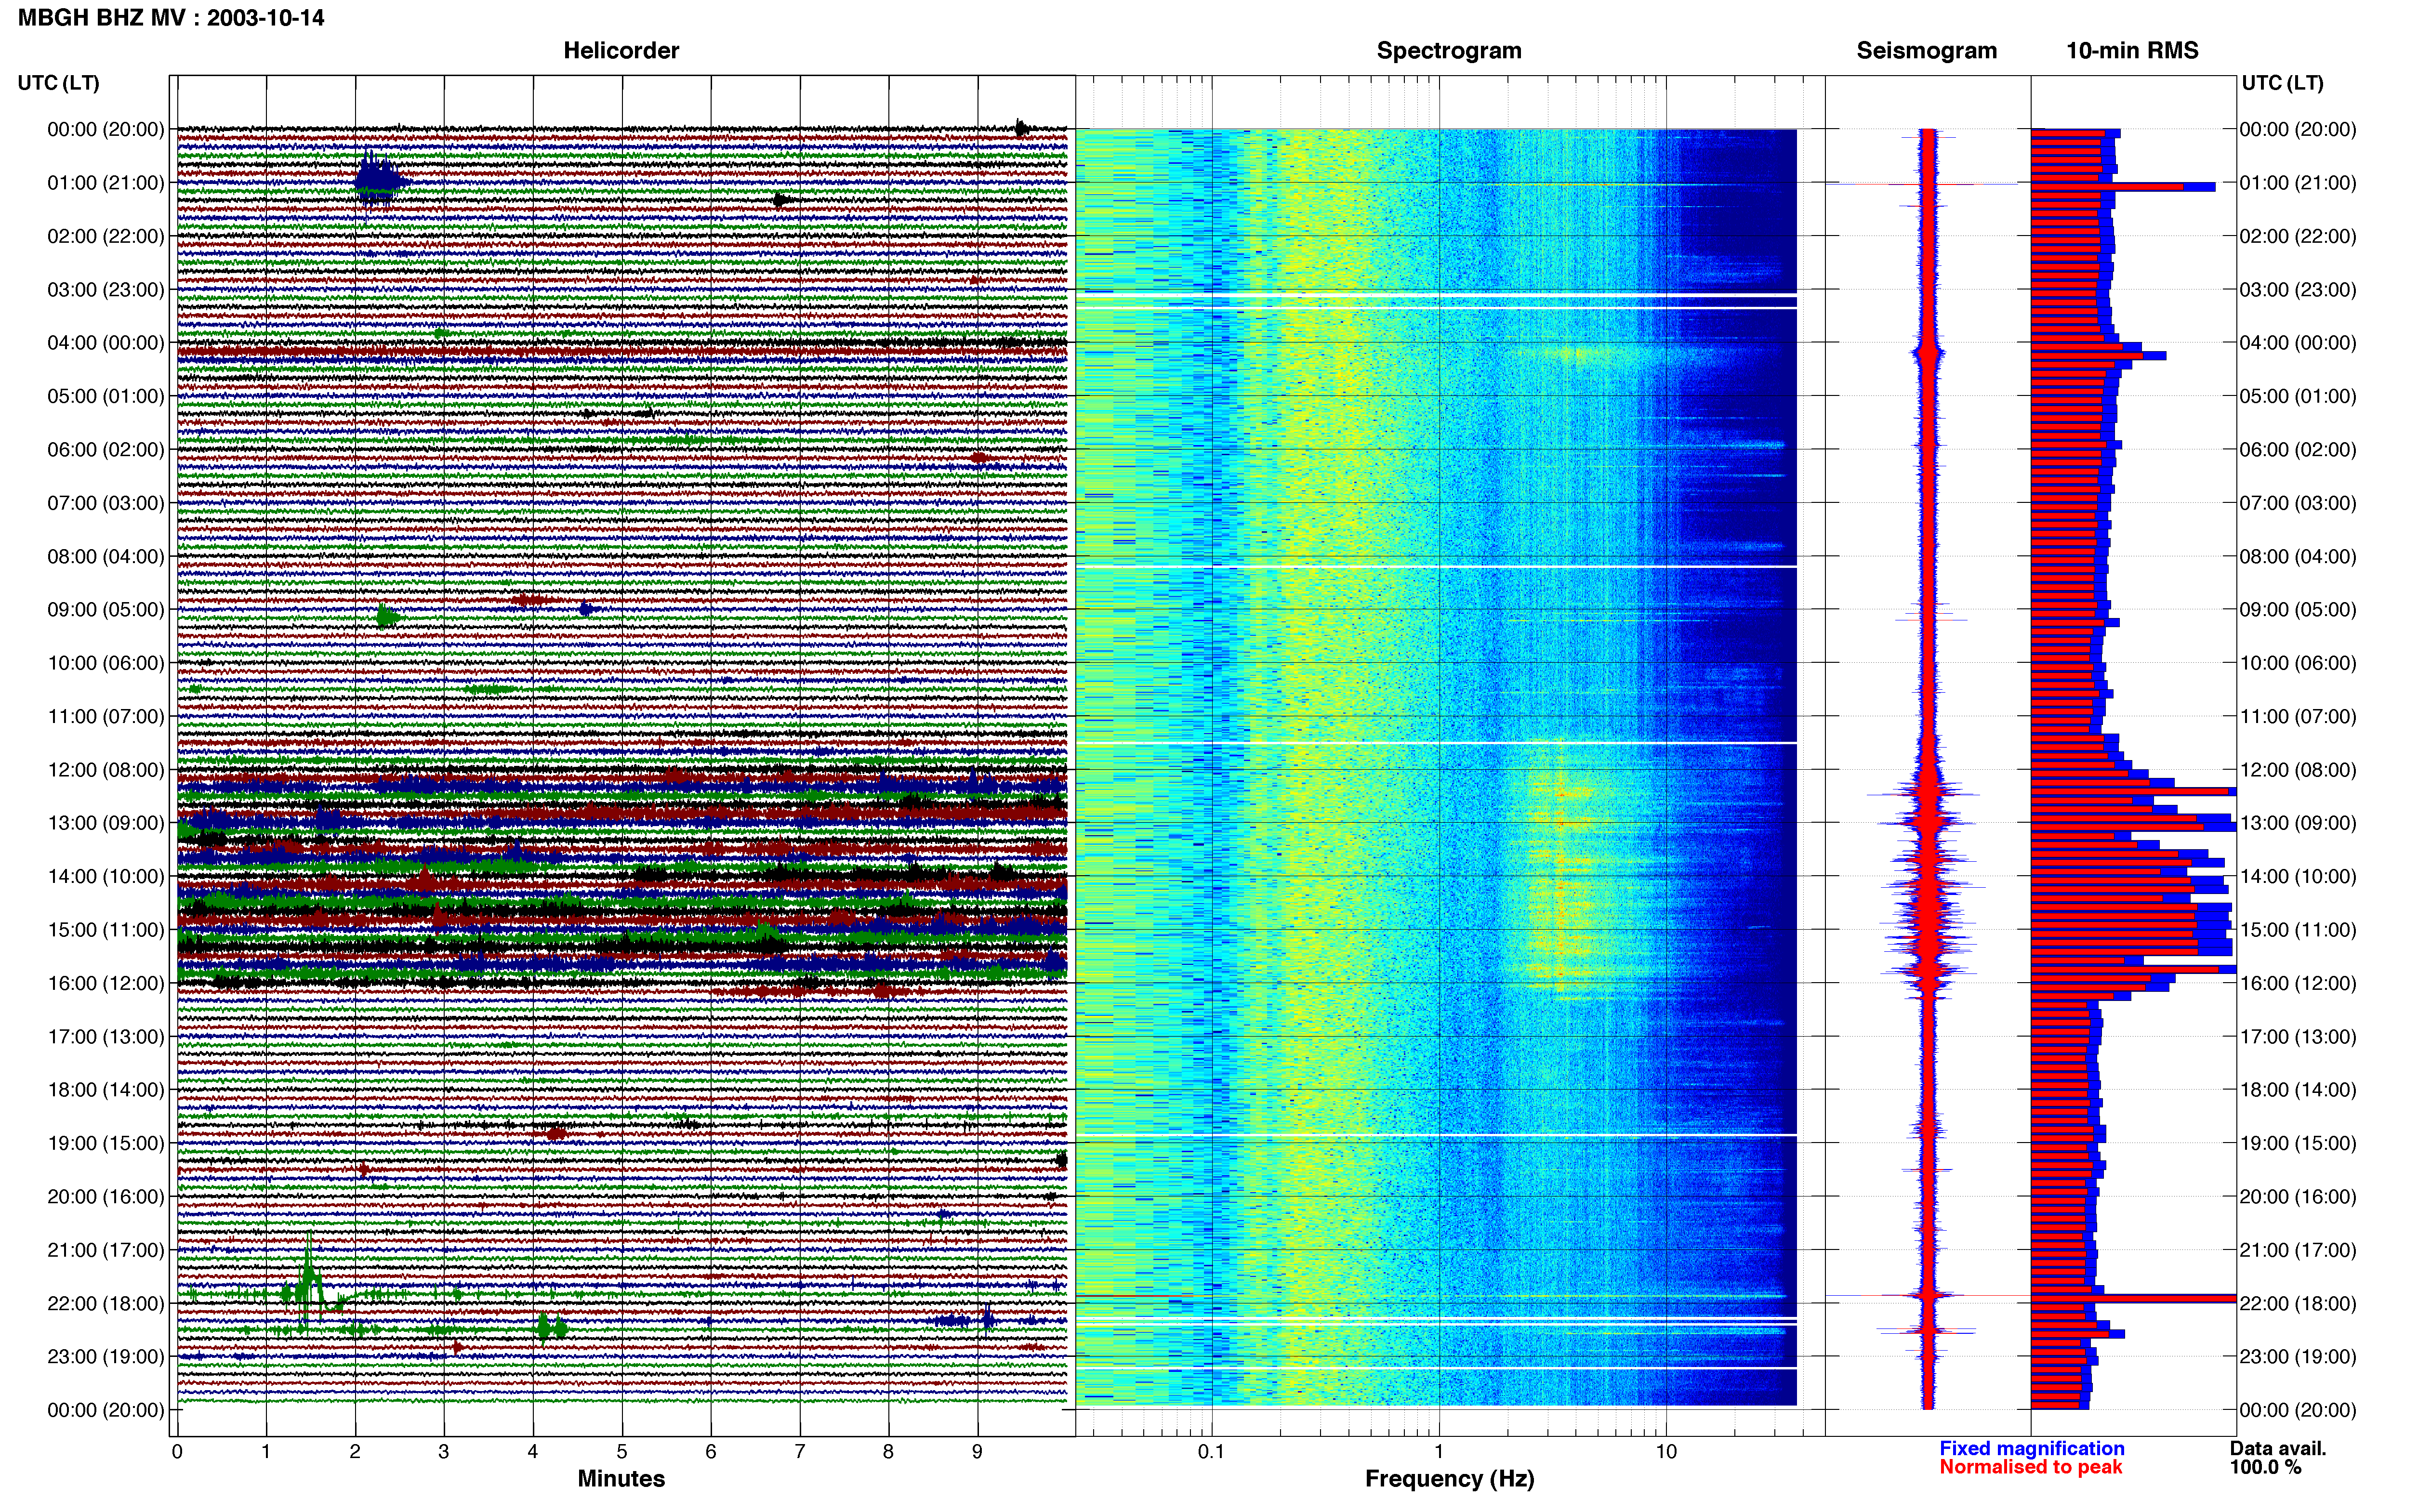
Task: Click the yellow 3 Hz spectrogram band near 15:00
Action: [1560, 925]
